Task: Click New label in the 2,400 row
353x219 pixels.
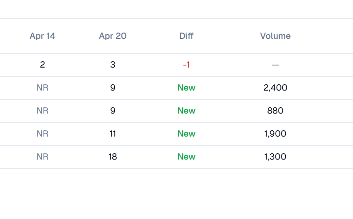Action: point(186,88)
